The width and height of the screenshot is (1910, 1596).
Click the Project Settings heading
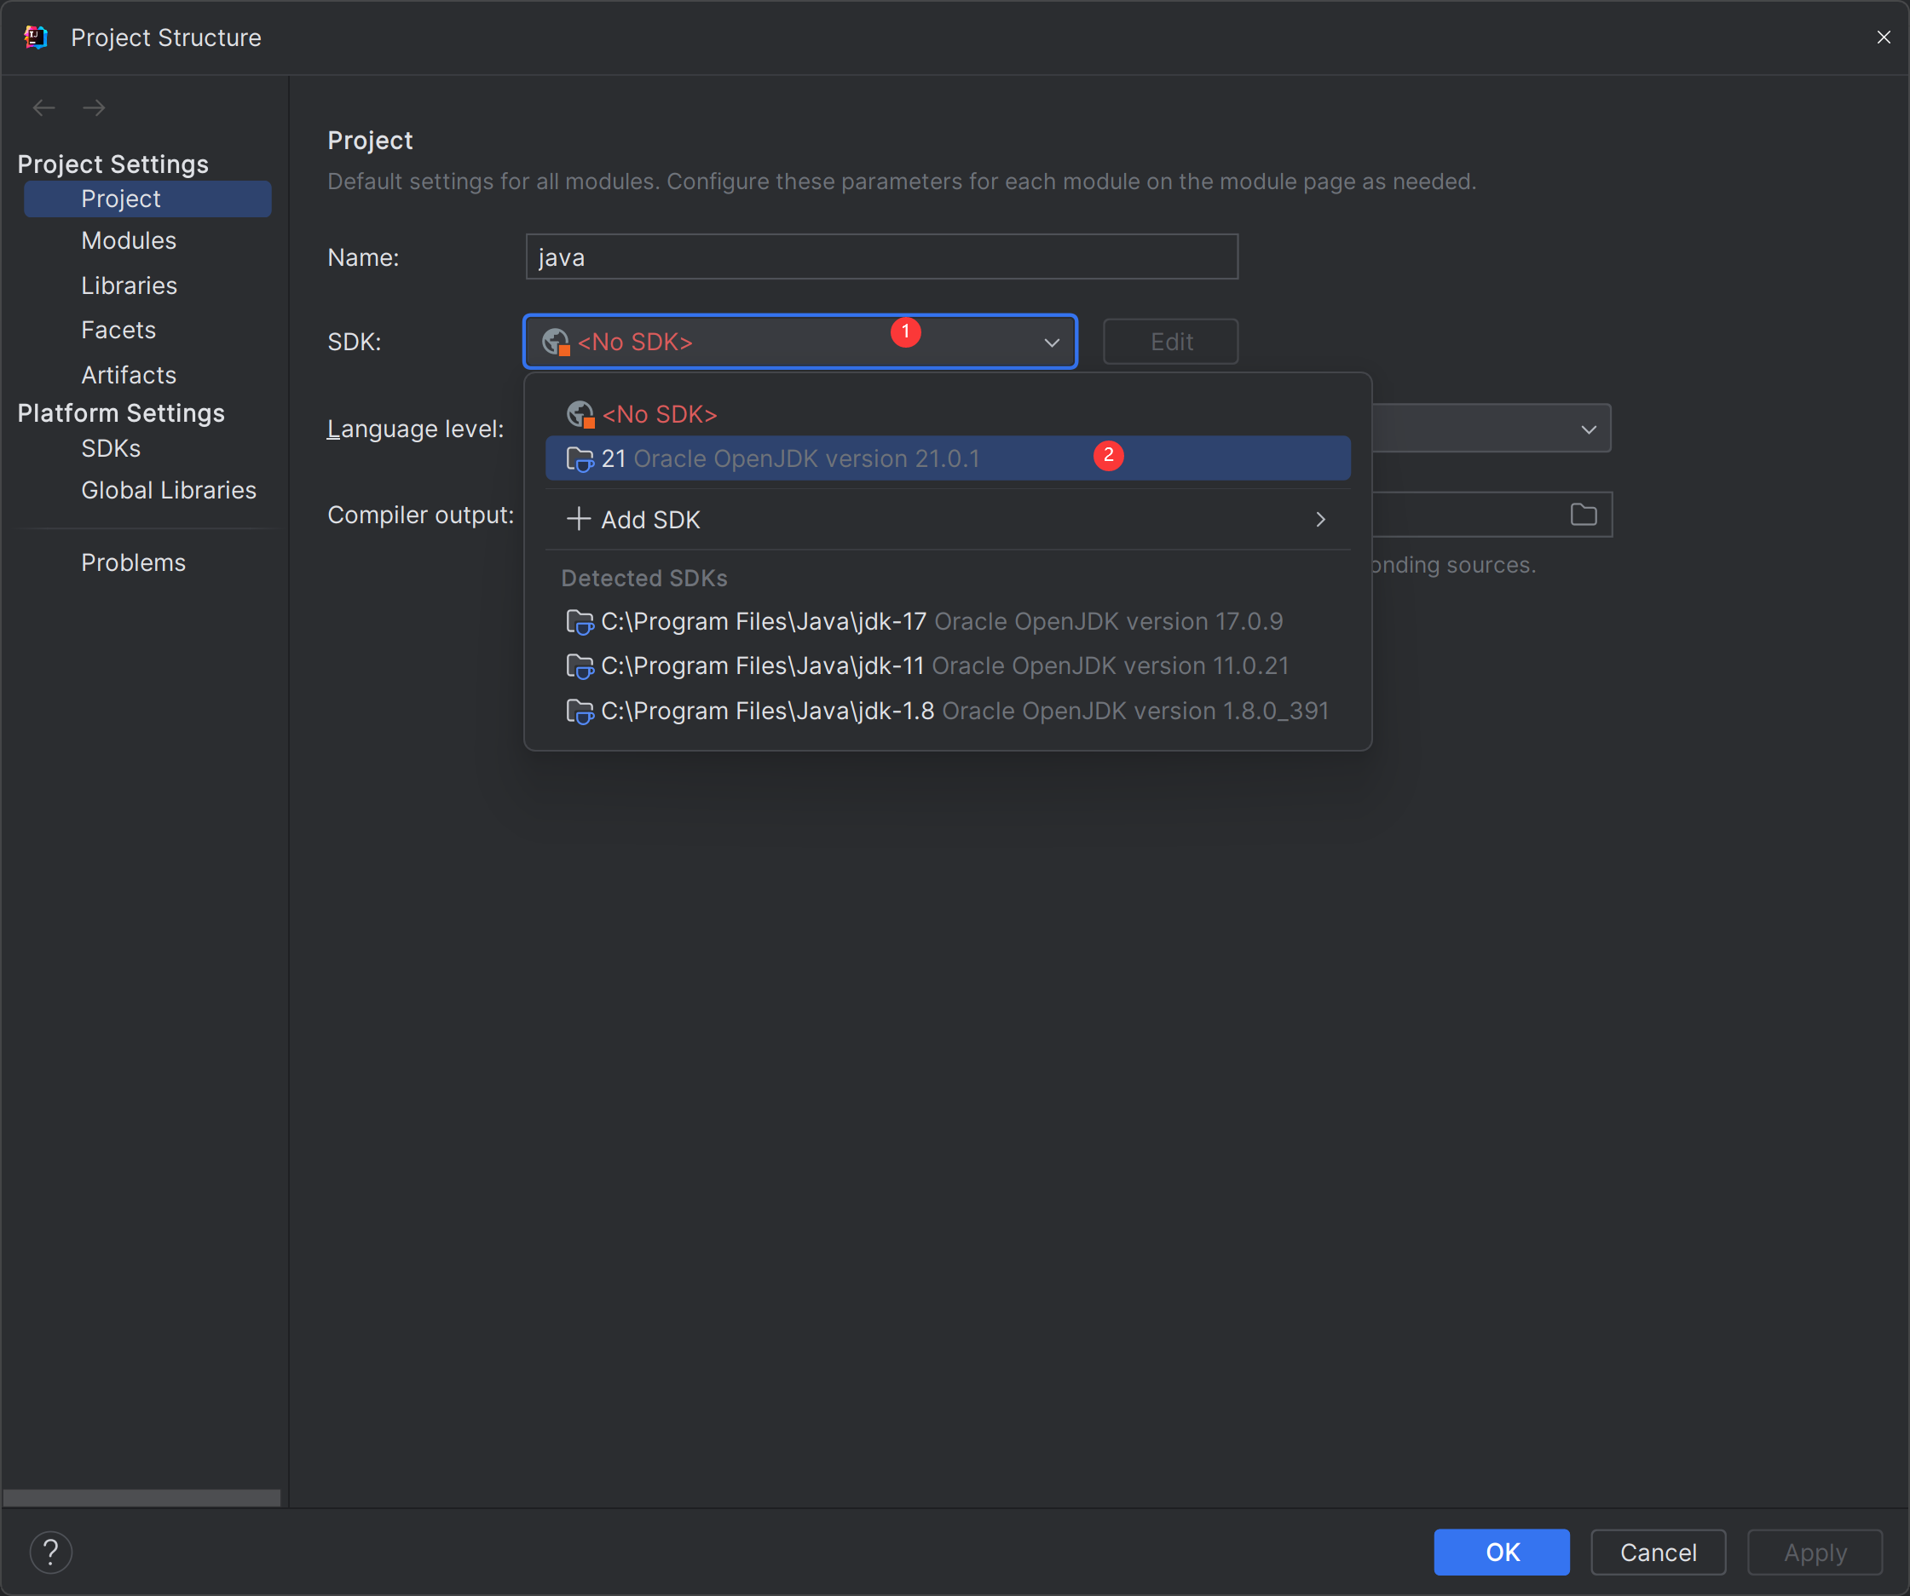113,164
